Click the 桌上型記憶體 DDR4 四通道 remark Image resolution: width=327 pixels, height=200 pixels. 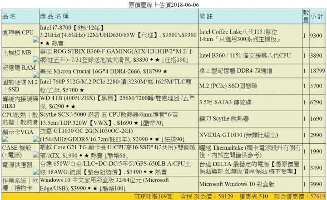click(236, 71)
